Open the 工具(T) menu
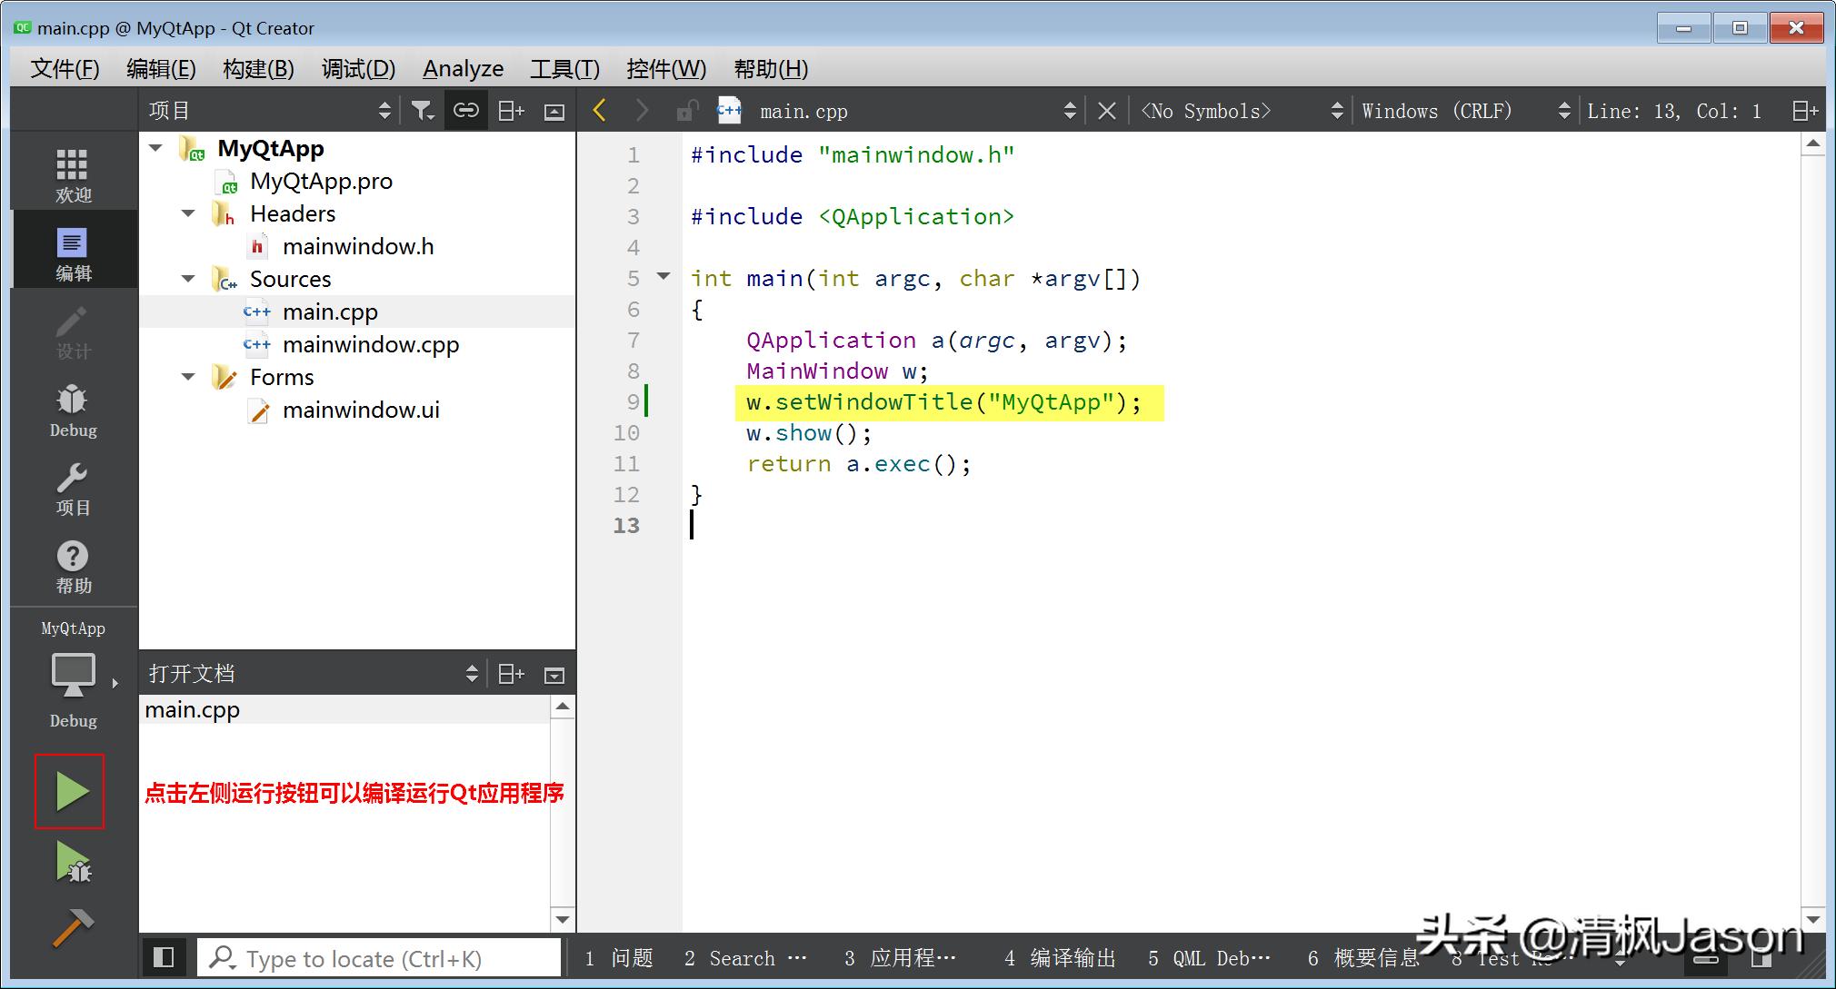Viewport: 1836px width, 989px height. click(x=564, y=69)
